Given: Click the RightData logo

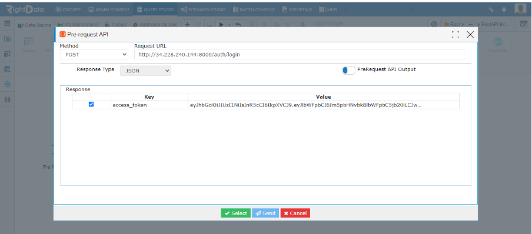Looking at the screenshot, I should tap(25, 9).
